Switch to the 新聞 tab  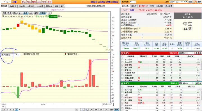click(152, 6)
